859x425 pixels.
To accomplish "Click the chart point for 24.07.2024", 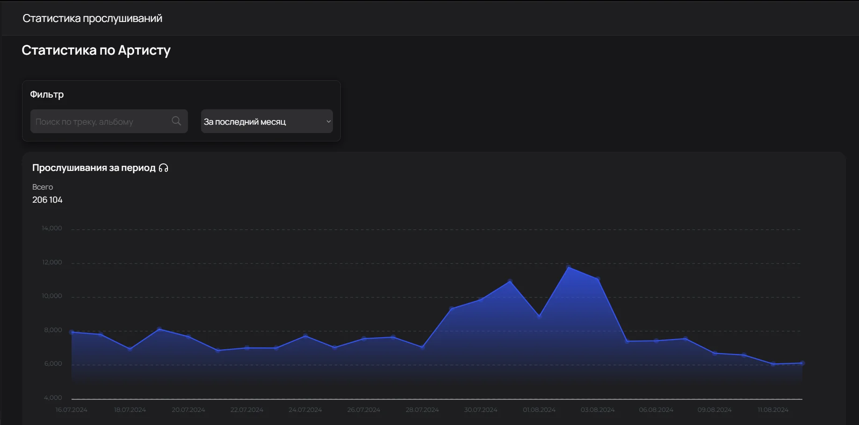I will coord(305,336).
